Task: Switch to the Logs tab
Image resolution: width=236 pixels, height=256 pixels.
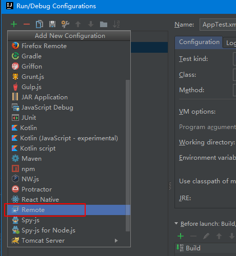Action: pyautogui.click(x=230, y=42)
